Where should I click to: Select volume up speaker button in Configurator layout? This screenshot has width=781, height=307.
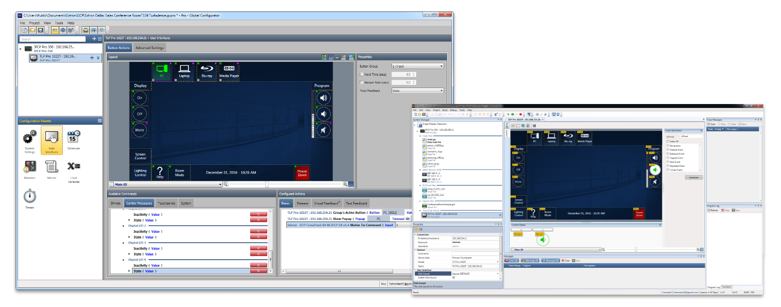(323, 98)
